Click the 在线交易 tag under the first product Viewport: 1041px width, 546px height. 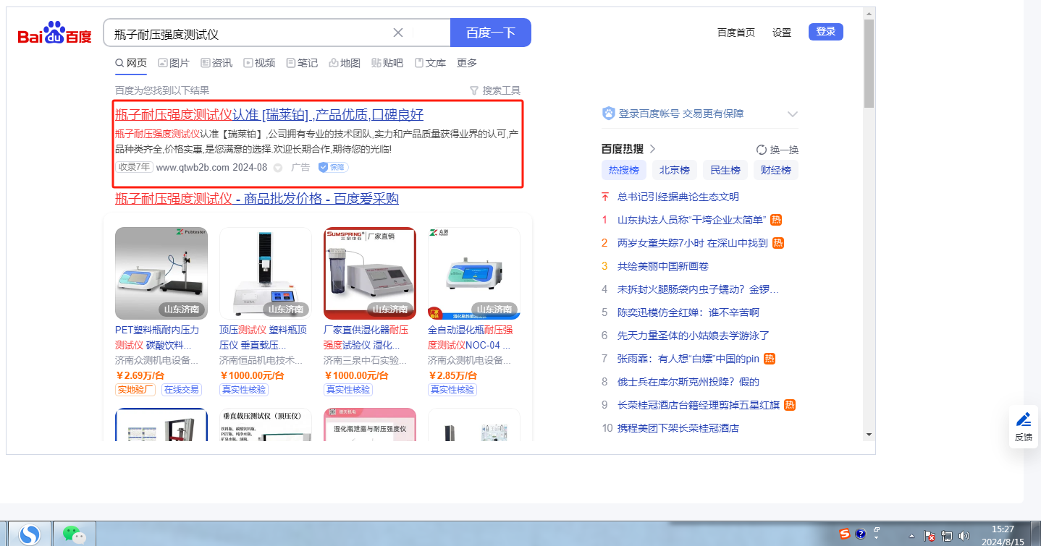coord(181,389)
